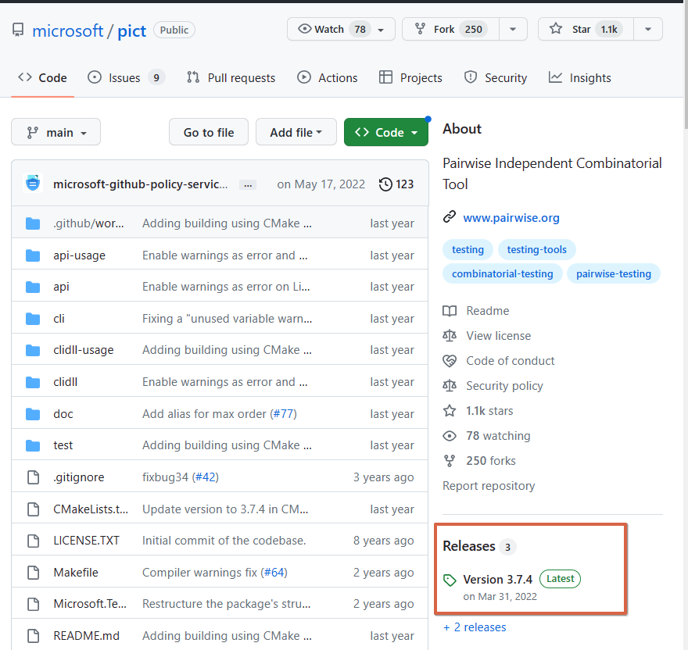Open the commit history clock icon
688x650 pixels.
coord(385,184)
